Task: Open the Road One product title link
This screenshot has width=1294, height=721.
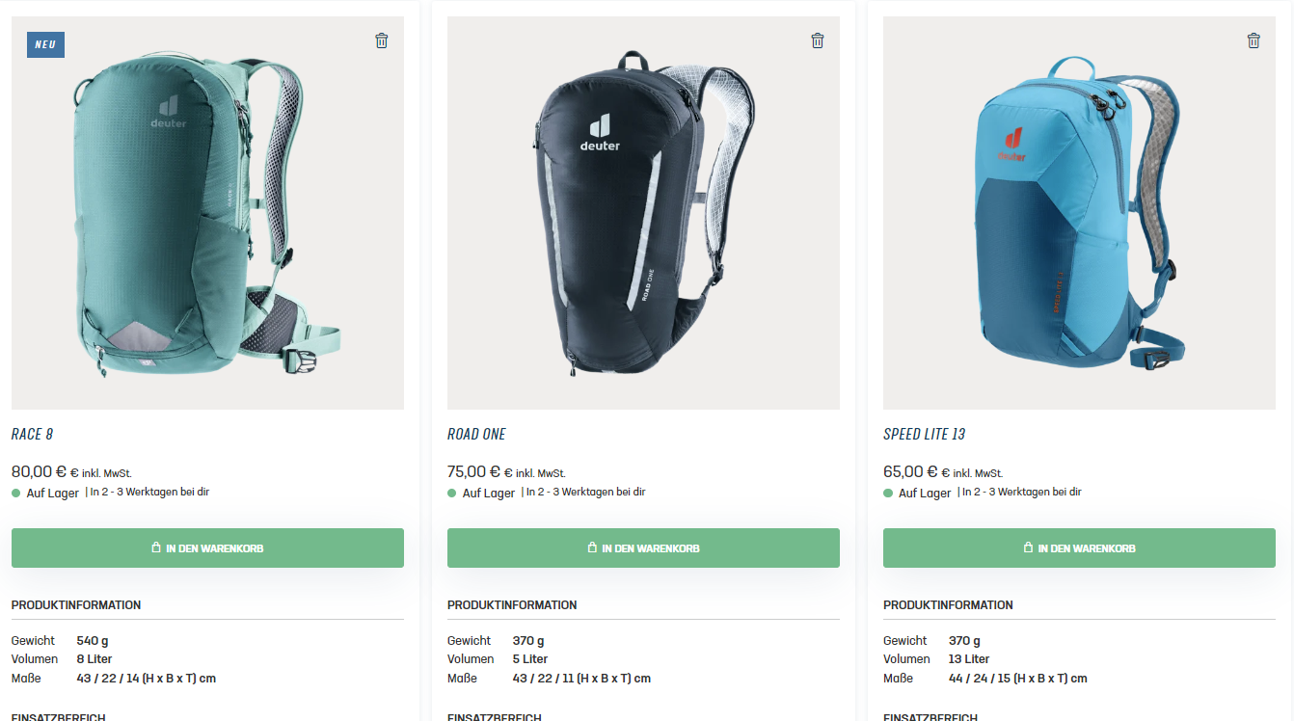Action: pos(476,434)
